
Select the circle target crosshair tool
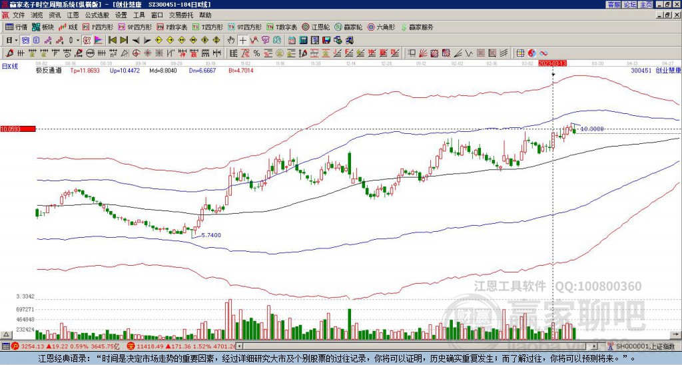pos(136,53)
